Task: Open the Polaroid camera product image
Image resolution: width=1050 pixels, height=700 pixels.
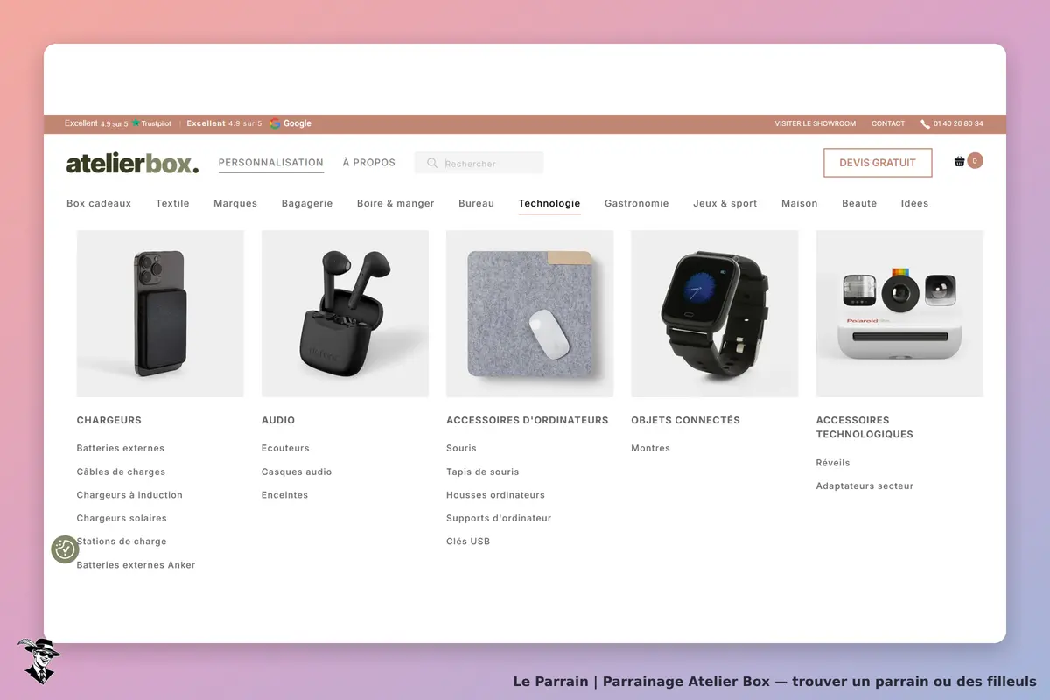Action: pyautogui.click(x=899, y=314)
